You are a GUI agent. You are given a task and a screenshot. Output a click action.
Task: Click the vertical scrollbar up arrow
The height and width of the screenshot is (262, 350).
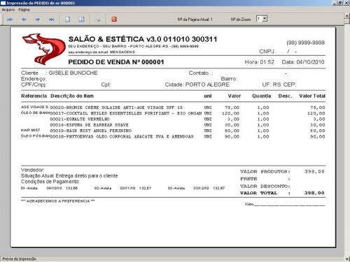click(x=347, y=16)
